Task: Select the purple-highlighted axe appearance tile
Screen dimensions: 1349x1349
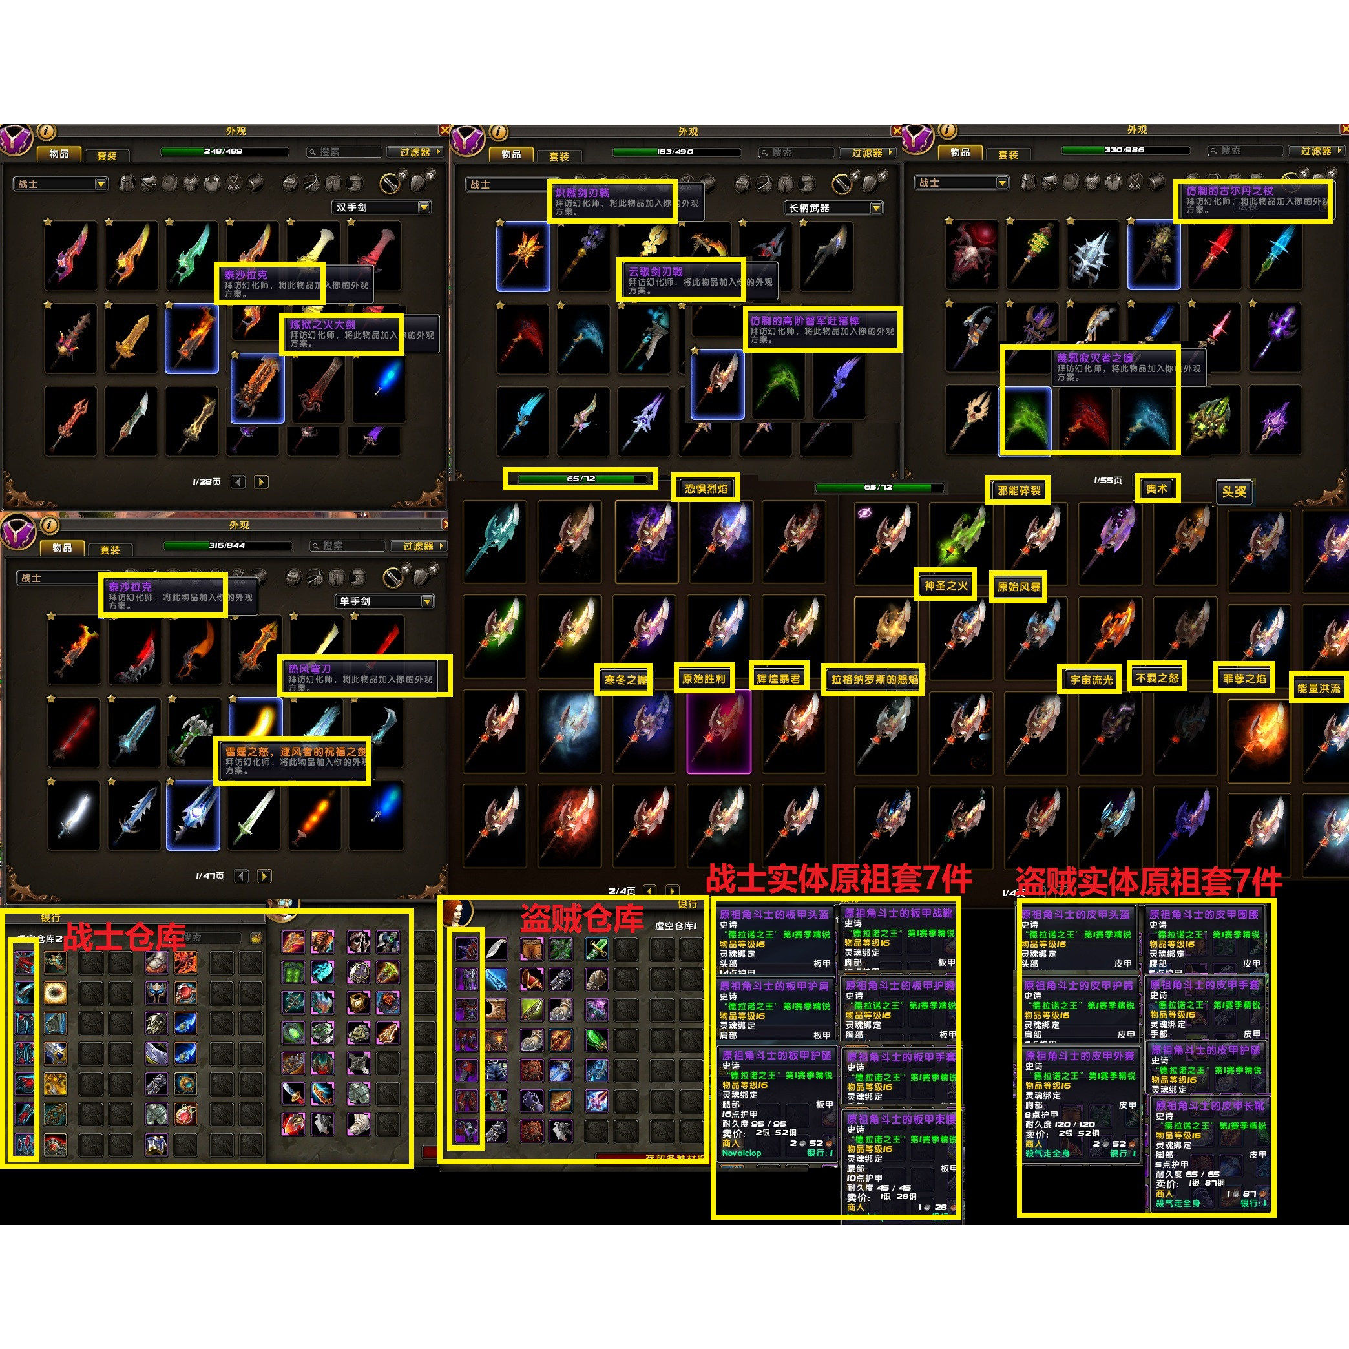Action: click(718, 732)
